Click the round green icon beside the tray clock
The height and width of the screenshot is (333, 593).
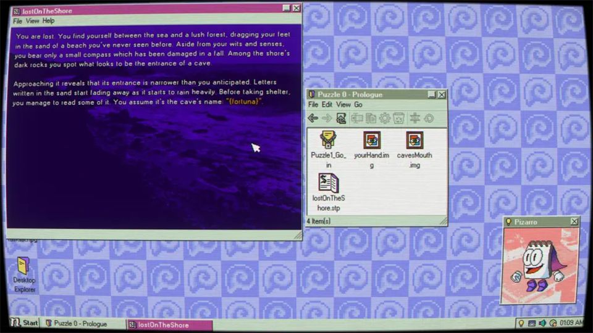pyautogui.click(x=553, y=323)
